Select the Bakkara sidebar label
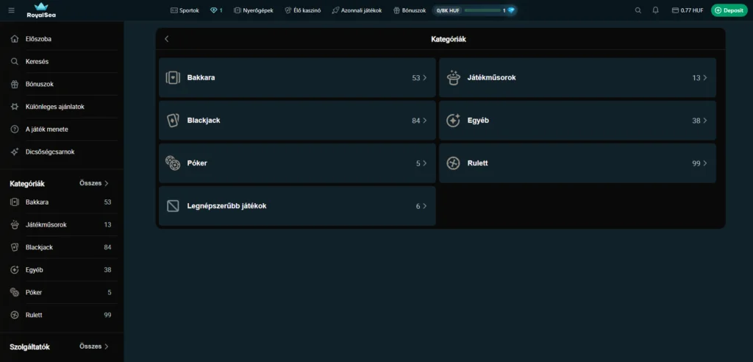Viewport: 753px width, 362px height. [x=37, y=202]
